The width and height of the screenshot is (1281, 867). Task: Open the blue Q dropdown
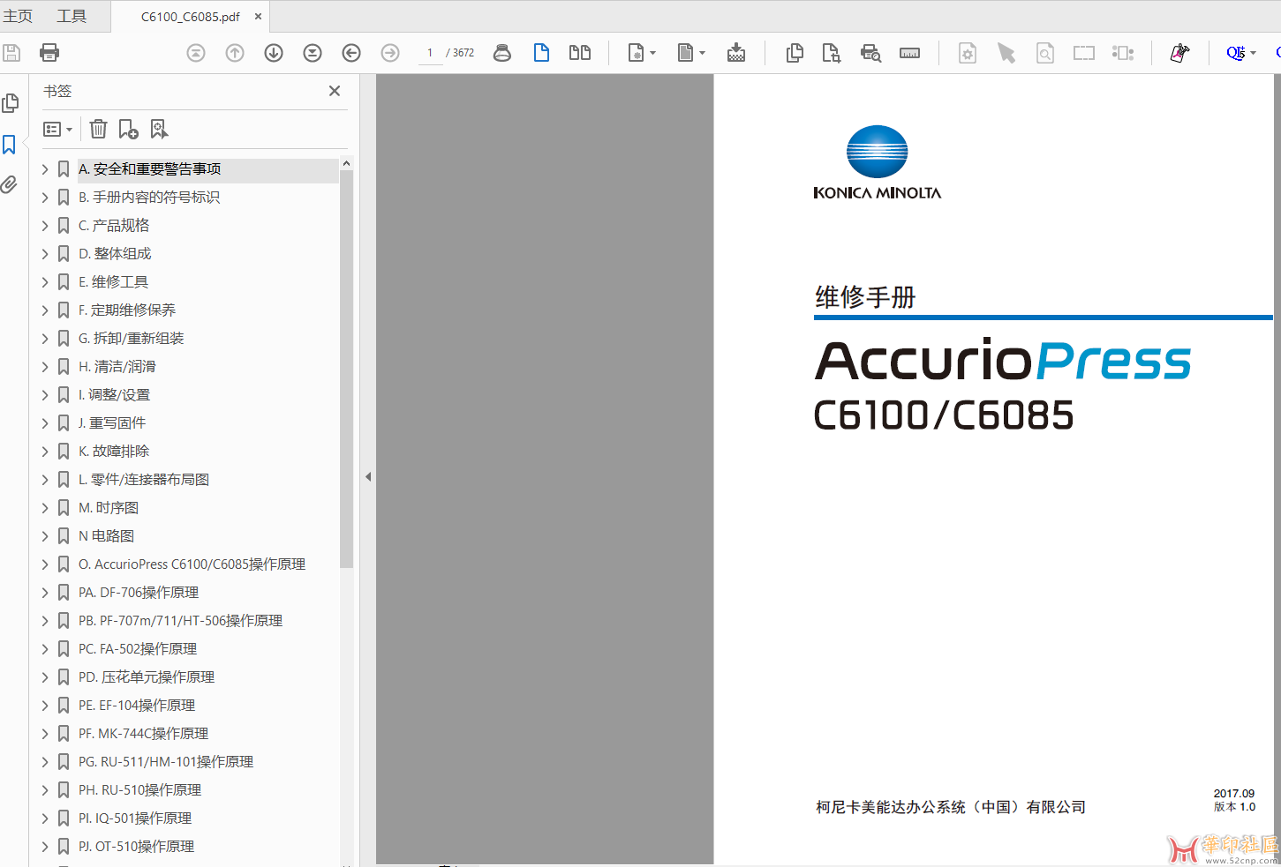1241,53
